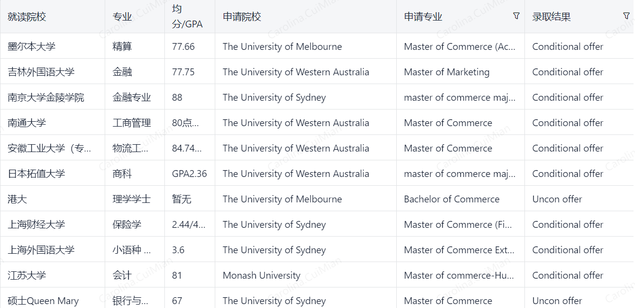Click the 就读院校 column header
635x308 pixels.
point(27,17)
